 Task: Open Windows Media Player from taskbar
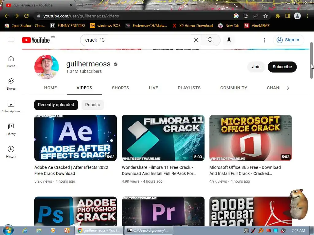(x=53, y=230)
